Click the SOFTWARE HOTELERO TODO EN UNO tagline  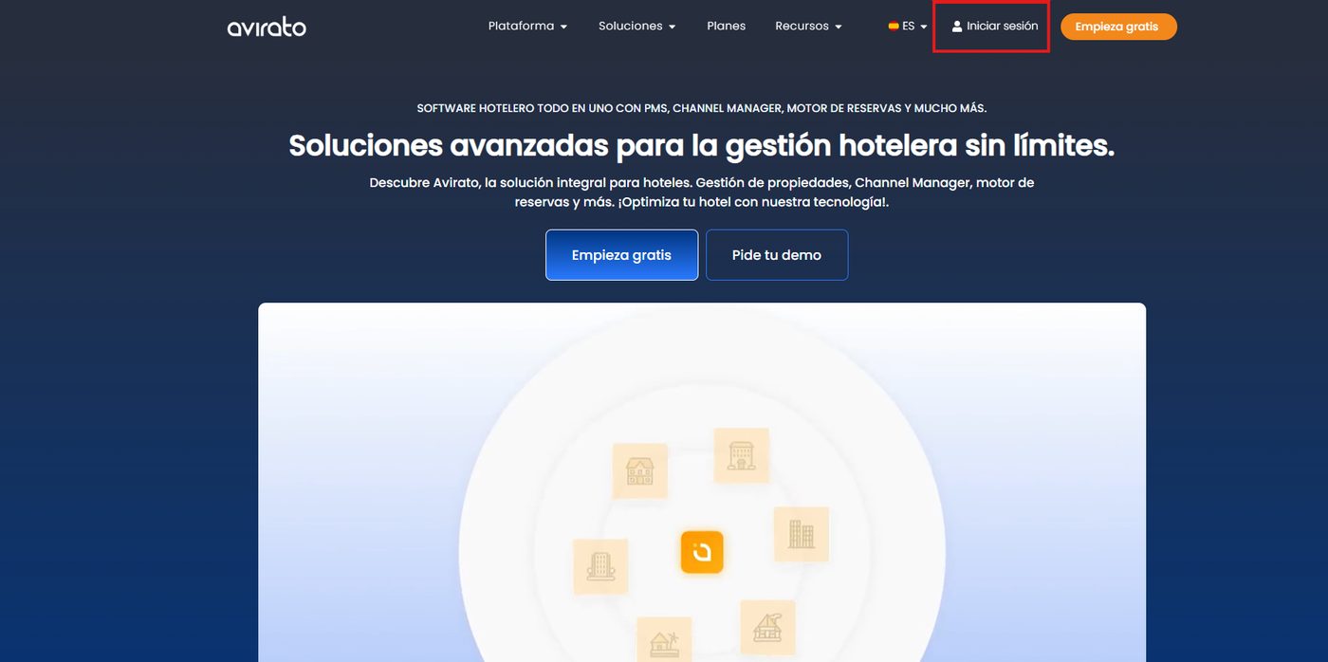702,109
